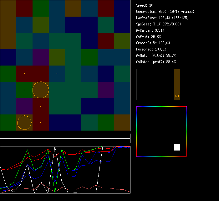
Task: Select the AvMatch (pref) statistic
Action: (x=156, y=62)
